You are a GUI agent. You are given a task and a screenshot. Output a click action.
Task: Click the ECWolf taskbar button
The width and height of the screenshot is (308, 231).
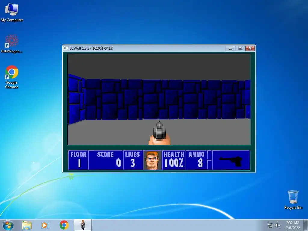pyautogui.click(x=83, y=225)
